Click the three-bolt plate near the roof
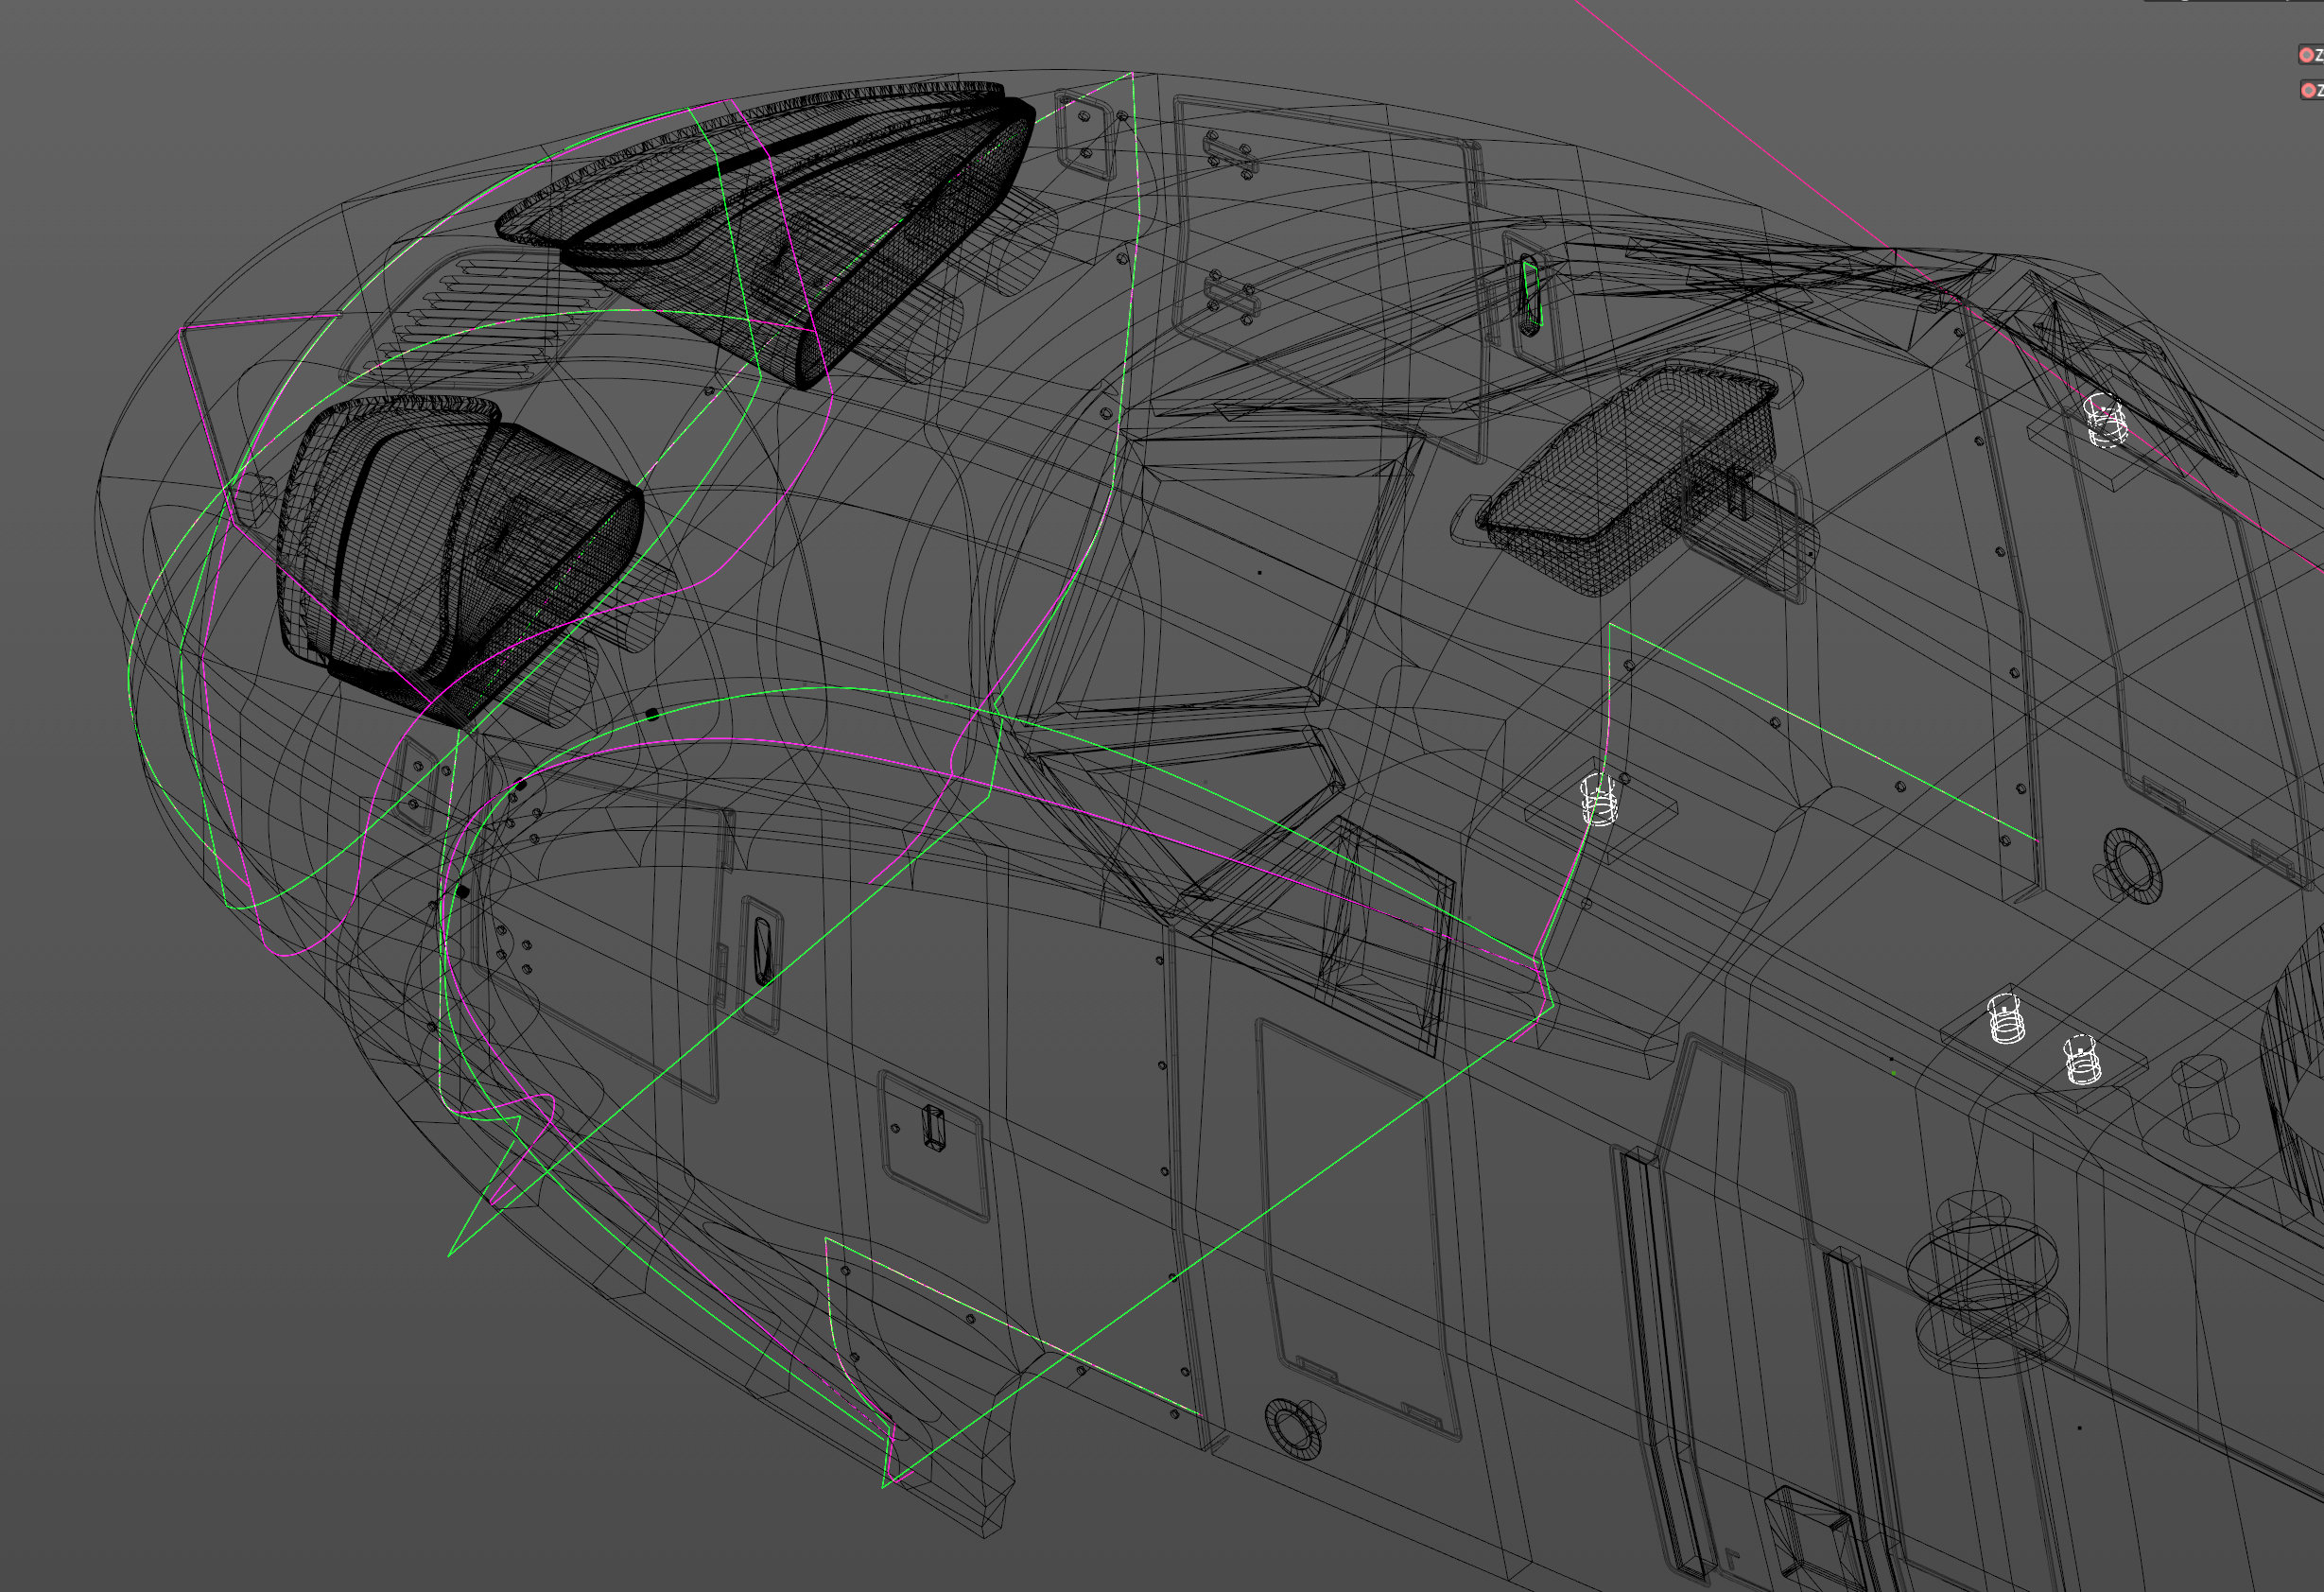 (1087, 136)
